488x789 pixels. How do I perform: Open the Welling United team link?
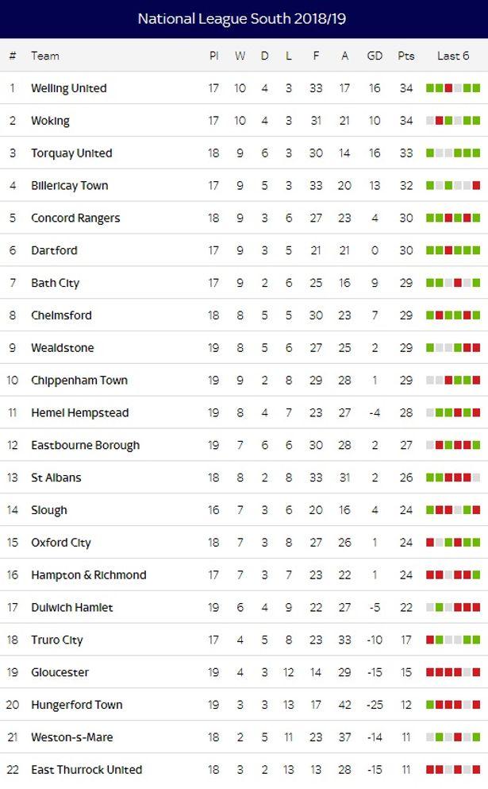point(68,88)
